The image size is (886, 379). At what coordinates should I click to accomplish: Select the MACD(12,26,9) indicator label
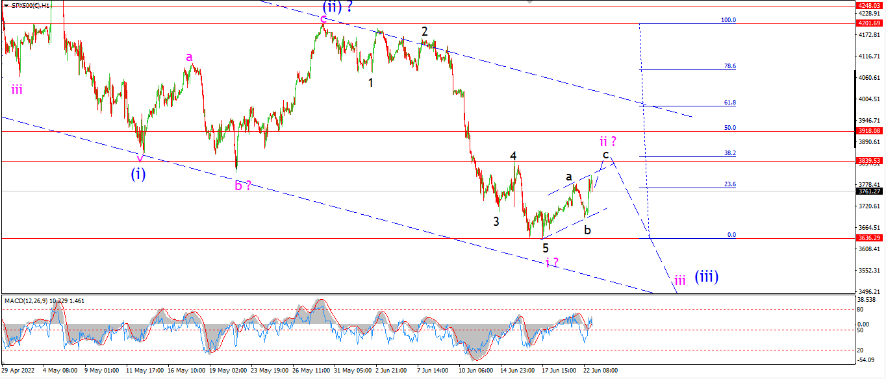[x=26, y=301]
